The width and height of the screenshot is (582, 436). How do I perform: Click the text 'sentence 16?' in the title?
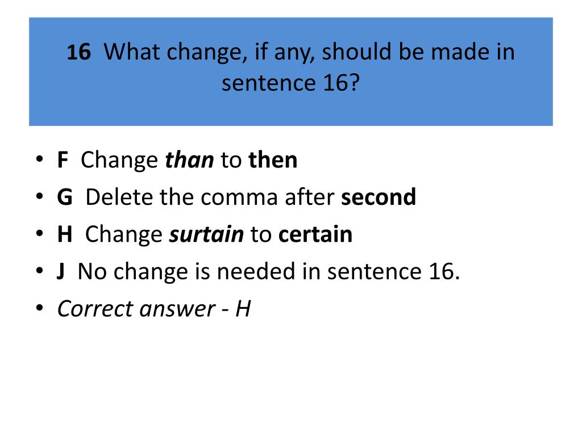[x=290, y=82]
